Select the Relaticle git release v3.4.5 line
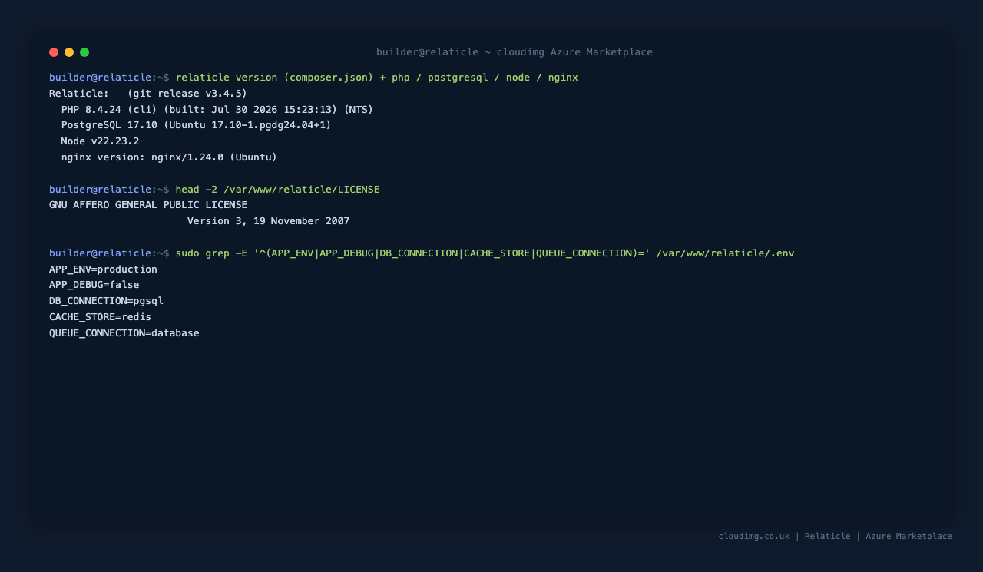Image resolution: width=983 pixels, height=572 pixels. pos(148,94)
